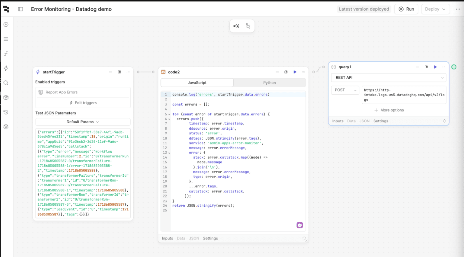
Task: Open the REST API resource dropdown
Action: (389, 78)
